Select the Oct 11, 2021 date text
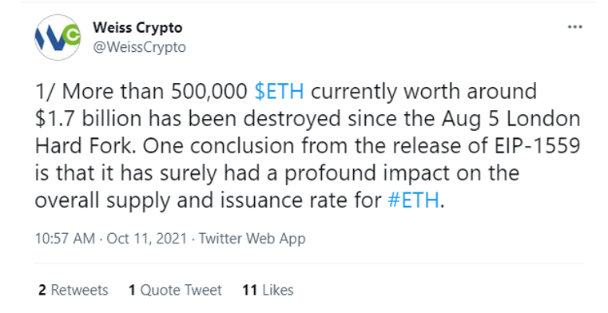The image size is (608, 313). (x=147, y=238)
